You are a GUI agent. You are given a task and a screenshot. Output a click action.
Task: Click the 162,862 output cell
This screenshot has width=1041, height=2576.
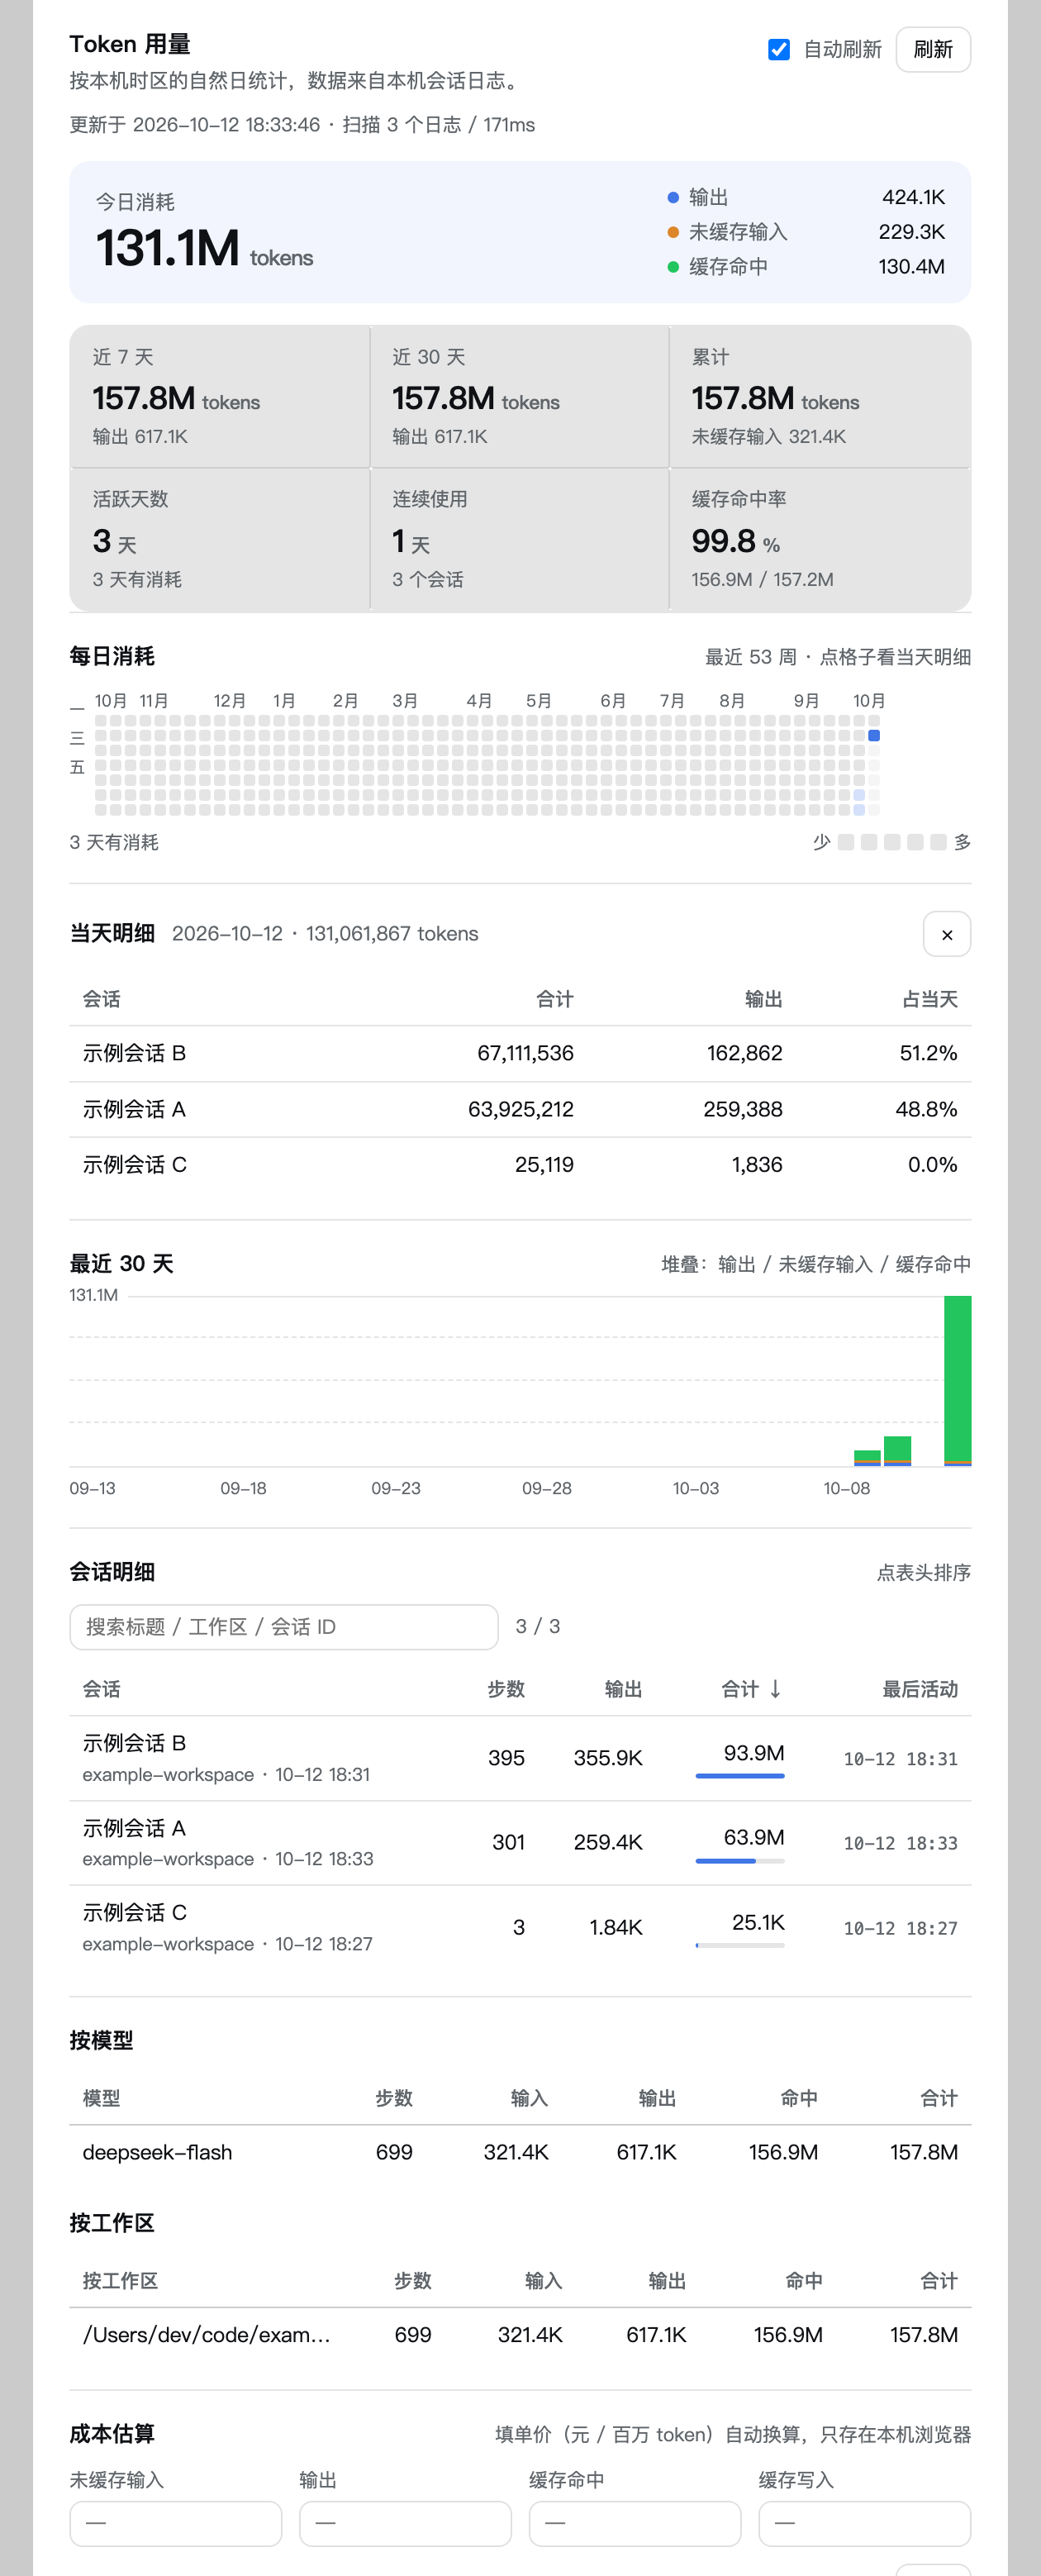[x=744, y=1053]
